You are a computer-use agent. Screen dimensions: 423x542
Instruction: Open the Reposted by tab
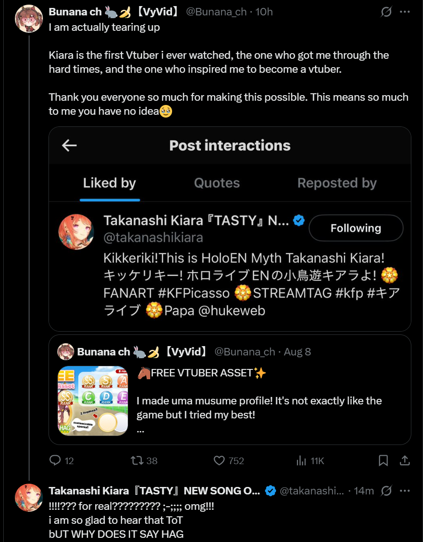337,183
